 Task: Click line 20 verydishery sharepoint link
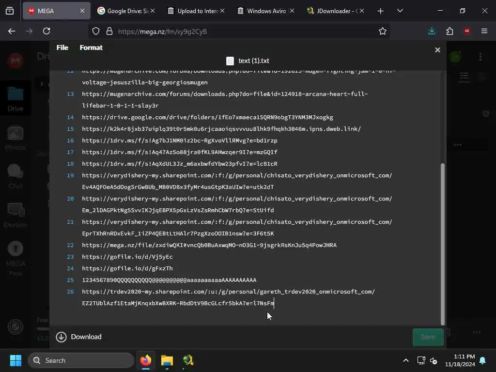[x=237, y=204]
